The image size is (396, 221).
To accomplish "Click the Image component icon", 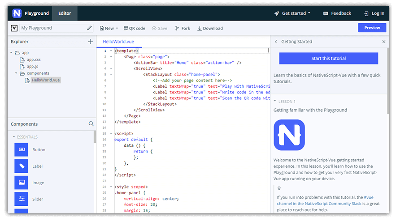I will coord(21,183).
